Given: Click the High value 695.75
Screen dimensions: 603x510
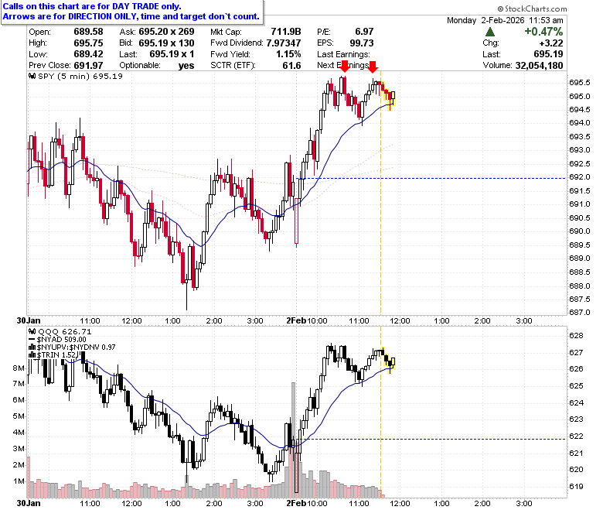Looking at the screenshot, I should click(88, 43).
